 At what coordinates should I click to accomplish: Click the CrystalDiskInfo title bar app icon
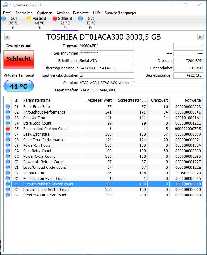click(x=6, y=5)
